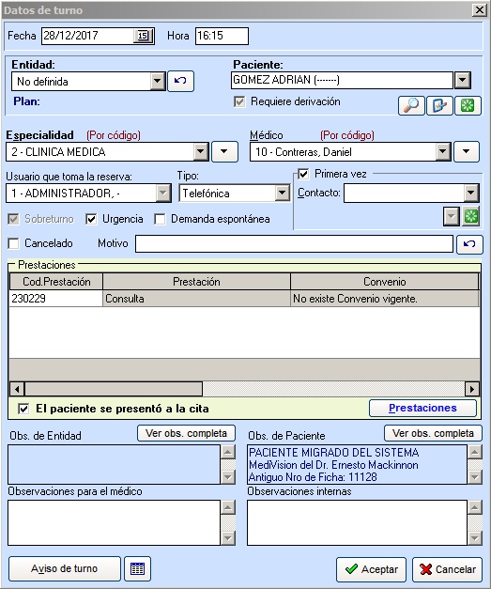Open Médico por código arrow button

467,152
